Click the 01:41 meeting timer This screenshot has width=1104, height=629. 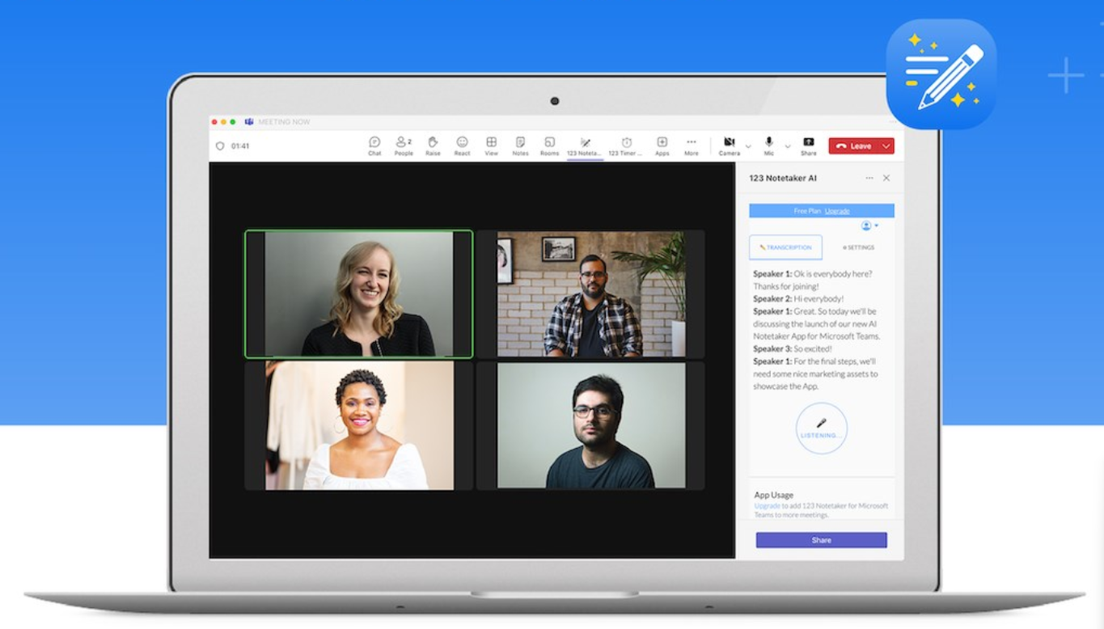(x=240, y=146)
